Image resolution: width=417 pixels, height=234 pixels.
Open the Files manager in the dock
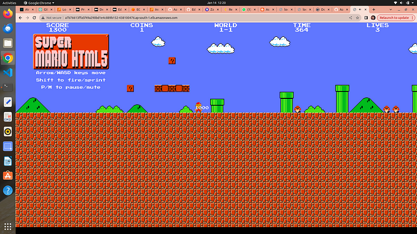click(x=8, y=43)
